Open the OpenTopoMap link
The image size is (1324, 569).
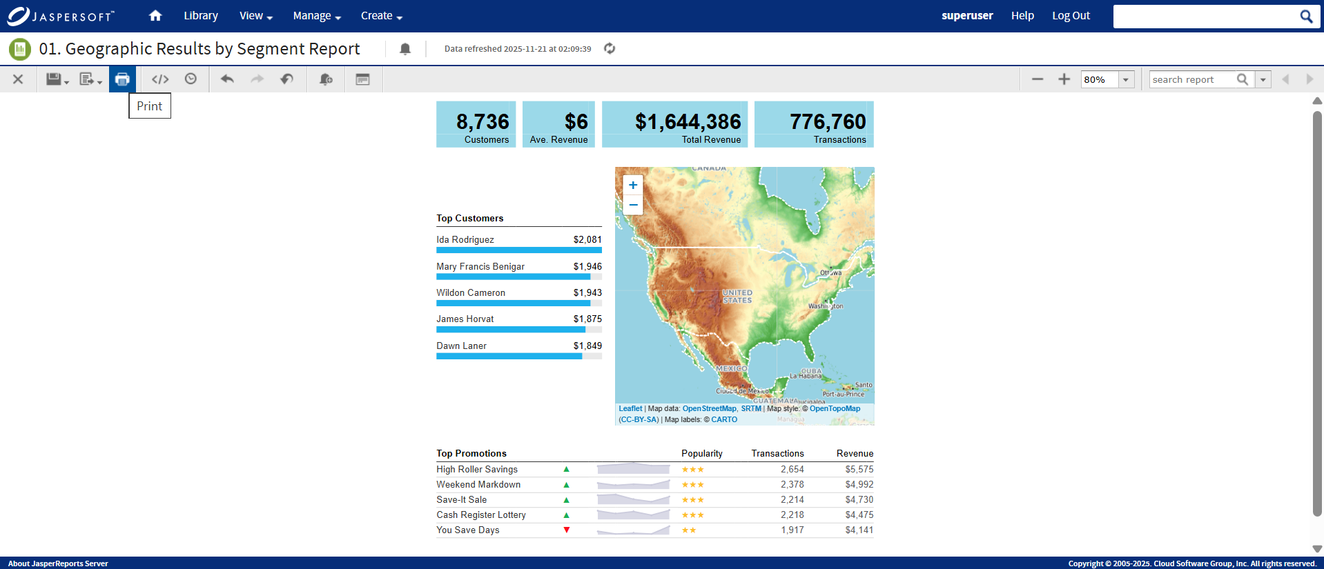point(835,408)
